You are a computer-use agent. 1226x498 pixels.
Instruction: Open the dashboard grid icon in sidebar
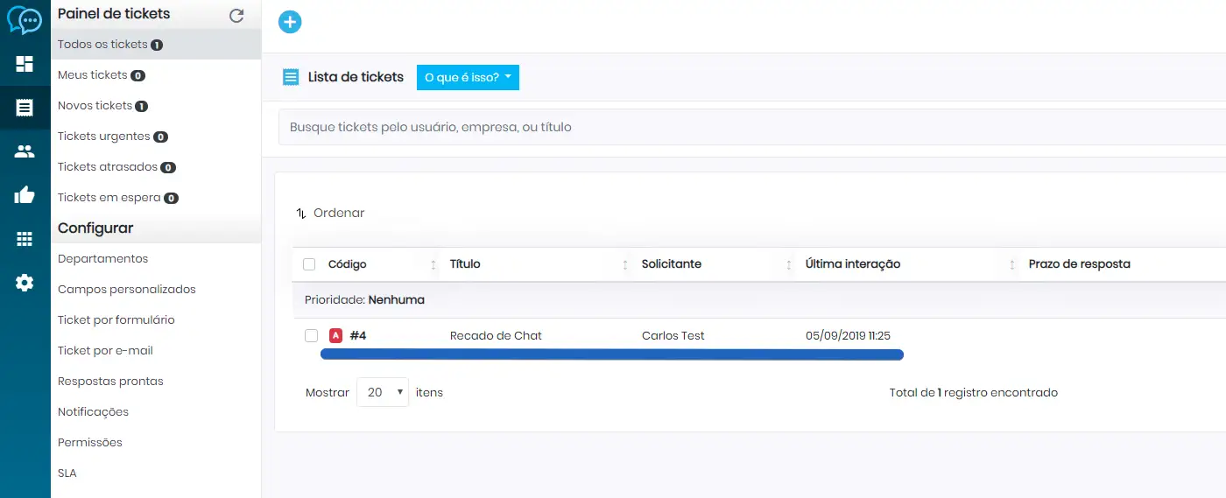point(25,64)
